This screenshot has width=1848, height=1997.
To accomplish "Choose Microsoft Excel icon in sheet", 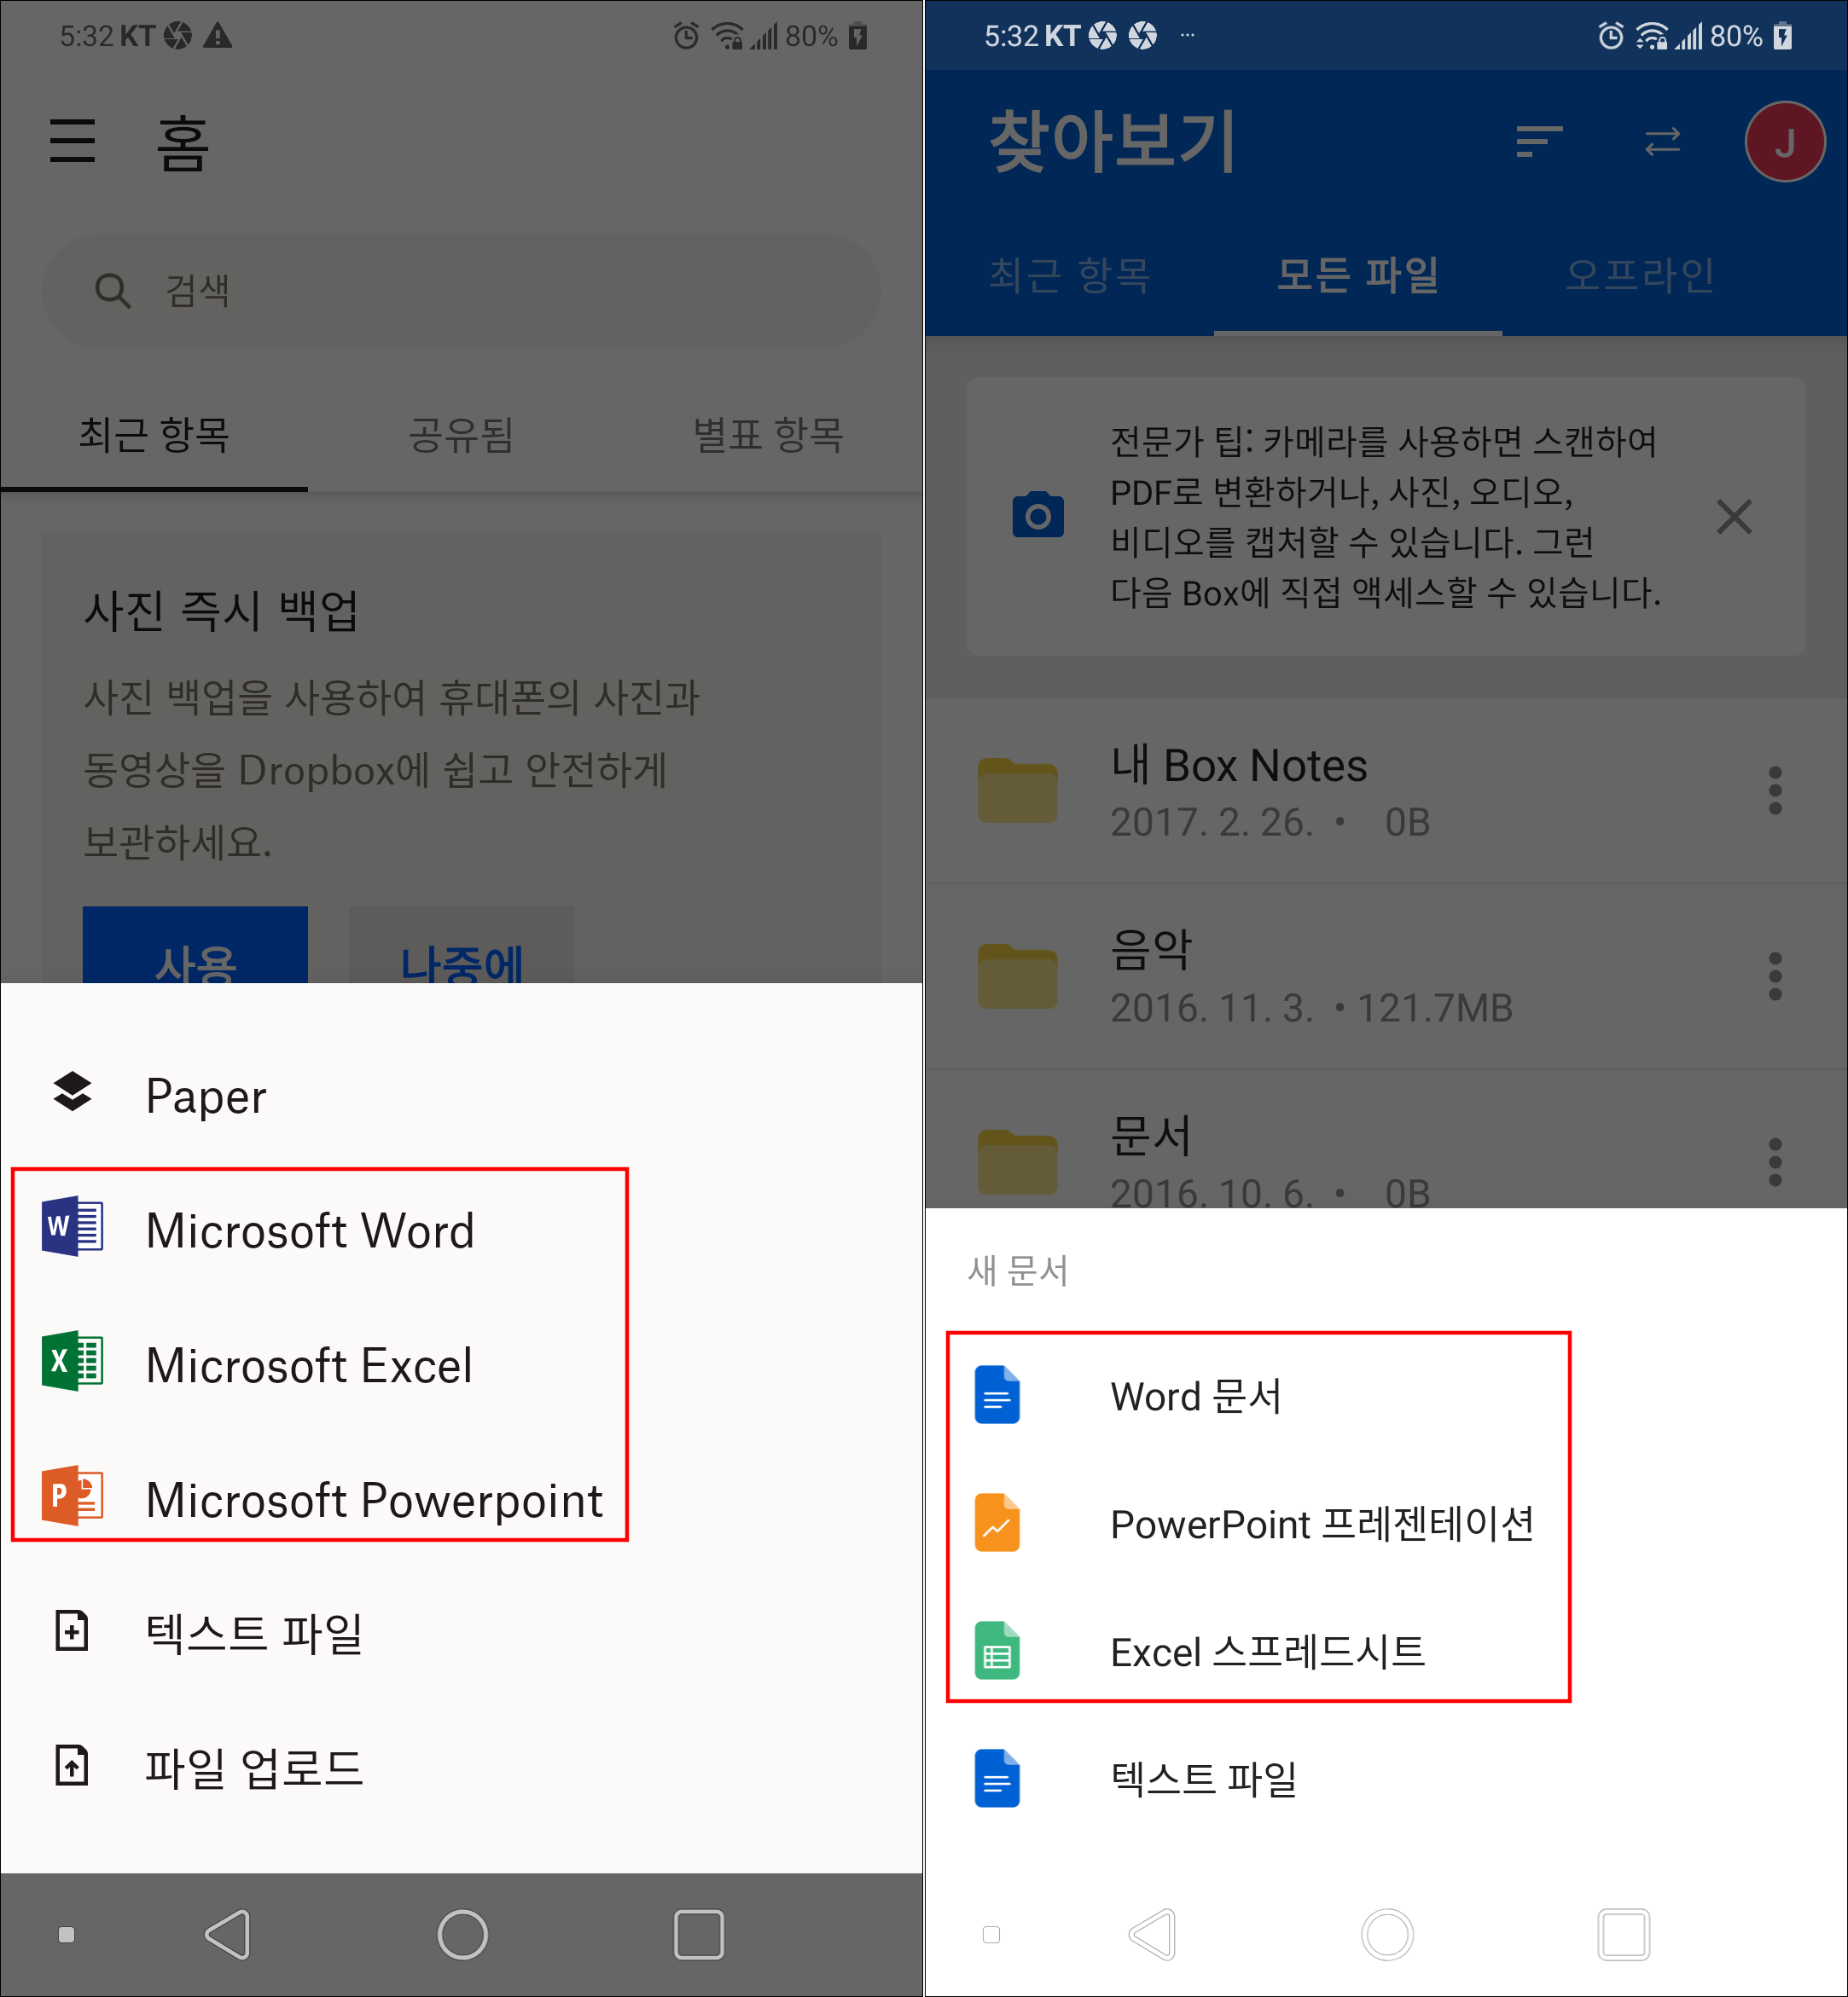I will (72, 1361).
